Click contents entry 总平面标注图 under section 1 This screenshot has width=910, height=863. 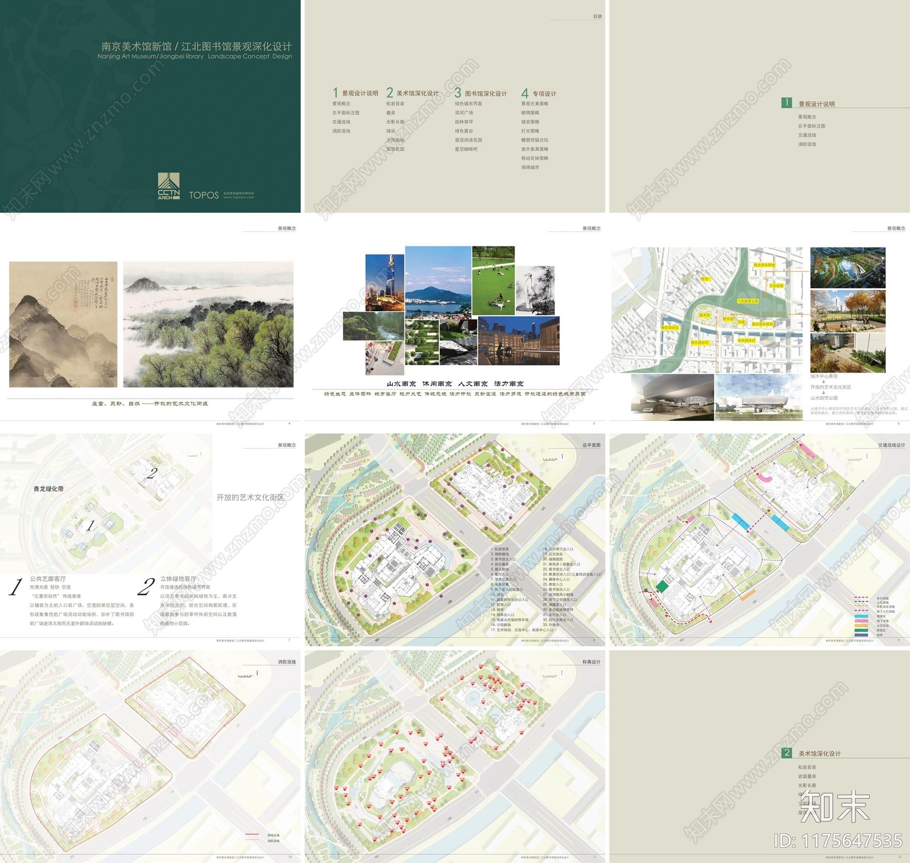click(346, 113)
